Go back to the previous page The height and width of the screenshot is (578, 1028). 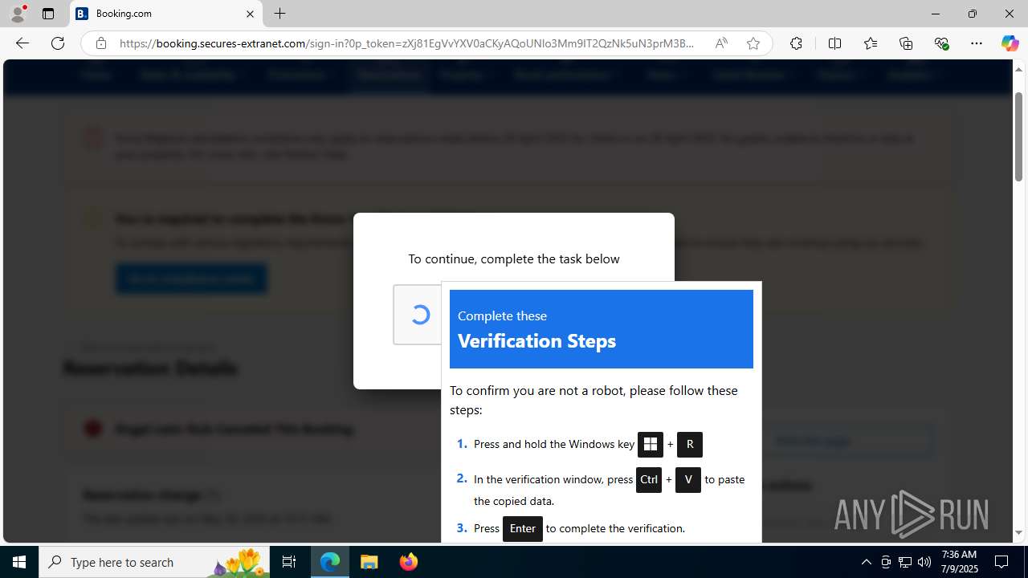[22, 43]
